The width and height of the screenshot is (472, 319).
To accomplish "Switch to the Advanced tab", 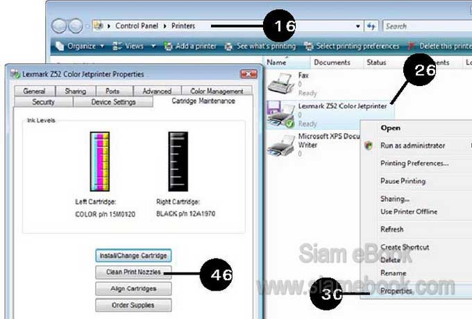I will 157,91.
